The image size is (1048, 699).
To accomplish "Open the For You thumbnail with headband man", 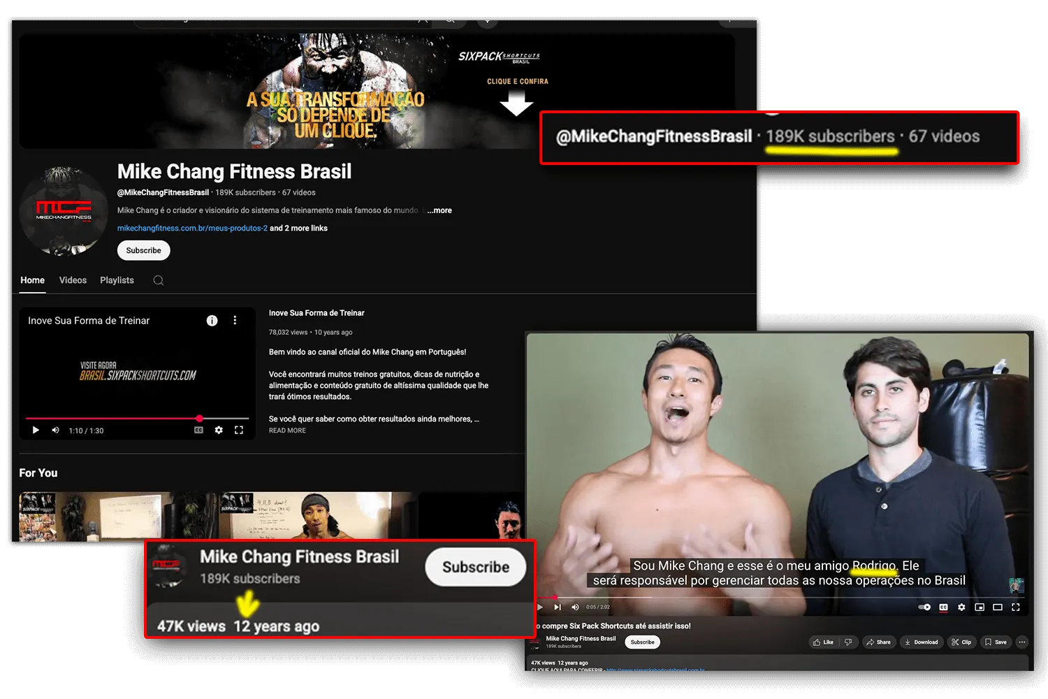I will pos(319,517).
